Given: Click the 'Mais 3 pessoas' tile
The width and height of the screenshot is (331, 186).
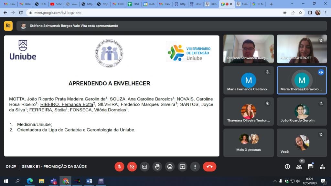Looking at the screenshot, I should pos(249,143).
